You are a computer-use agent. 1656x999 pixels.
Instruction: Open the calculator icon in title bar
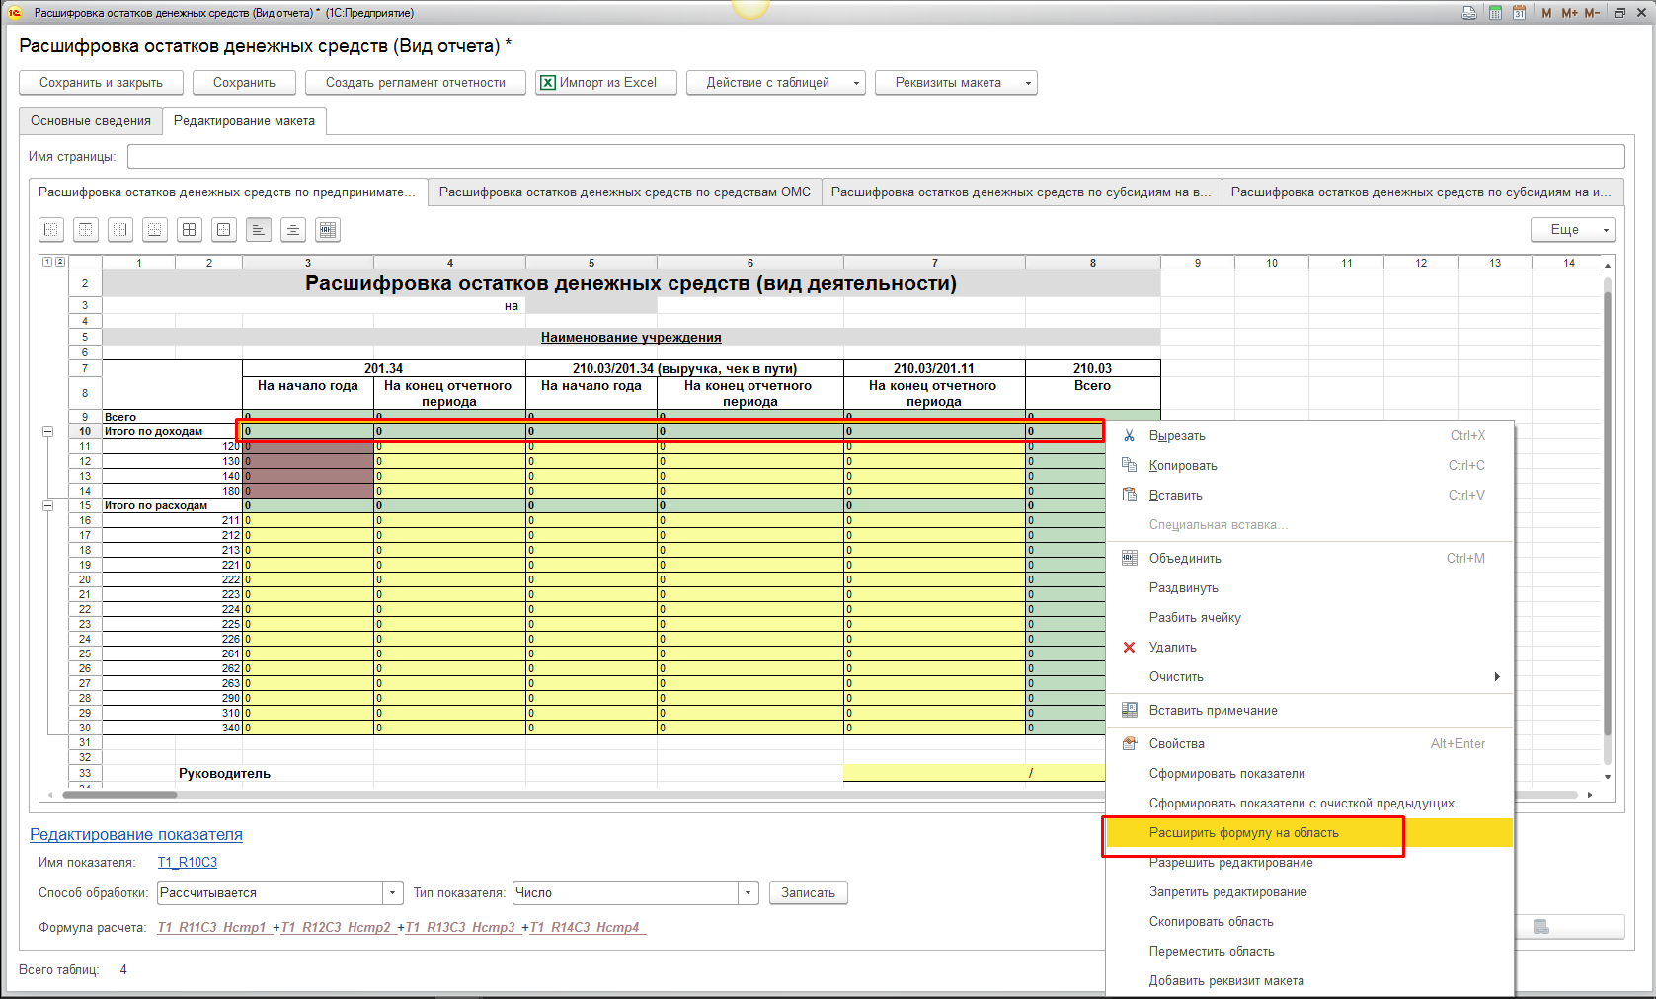(x=1495, y=13)
